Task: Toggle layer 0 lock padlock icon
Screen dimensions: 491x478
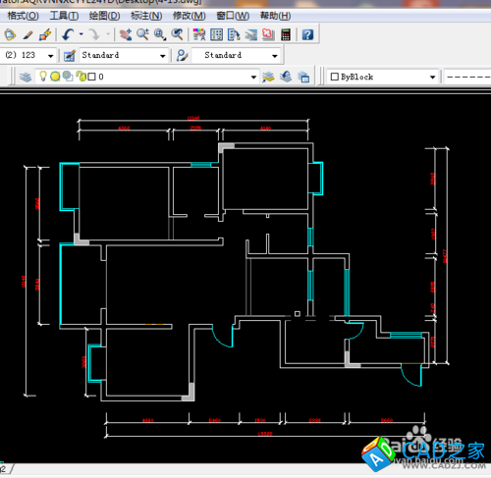Action: point(81,77)
